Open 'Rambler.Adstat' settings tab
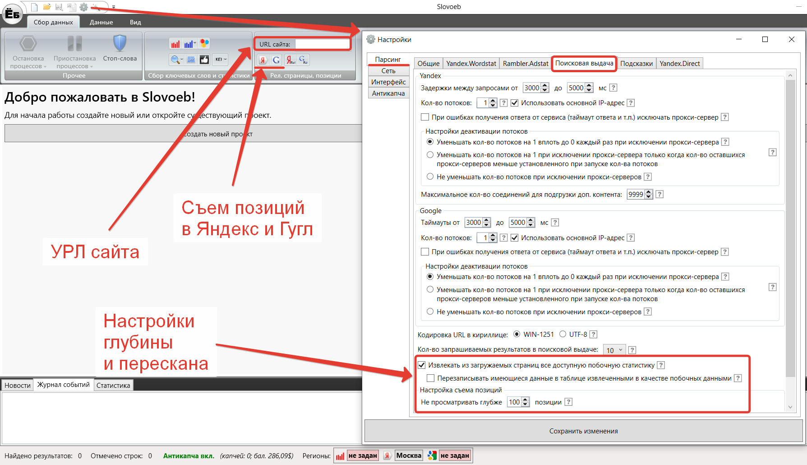The image size is (807, 465). click(526, 64)
